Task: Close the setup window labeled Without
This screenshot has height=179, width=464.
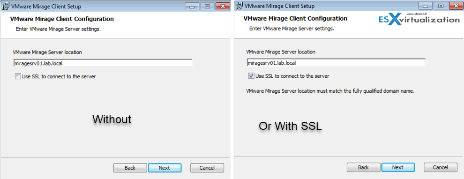Action: point(223,6)
